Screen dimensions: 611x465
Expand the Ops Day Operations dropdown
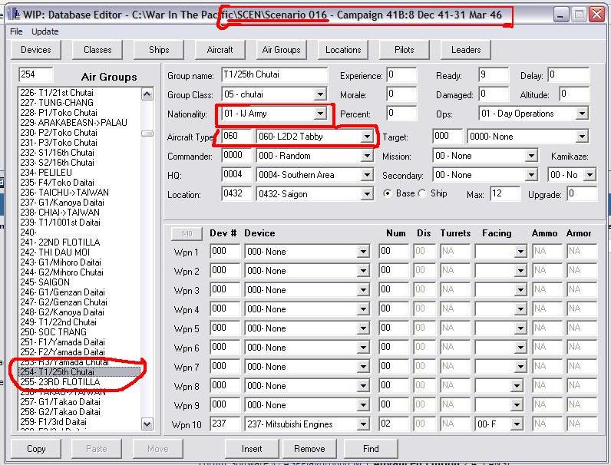[x=582, y=114]
